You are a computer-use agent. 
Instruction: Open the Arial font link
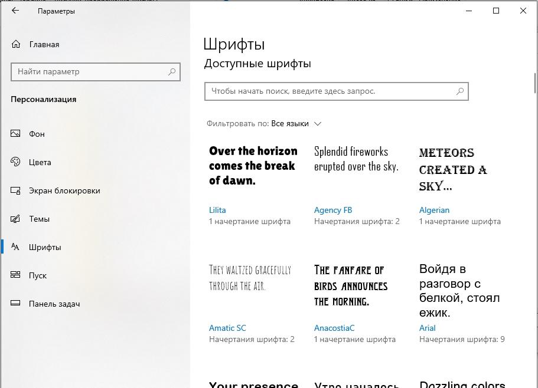click(427, 328)
